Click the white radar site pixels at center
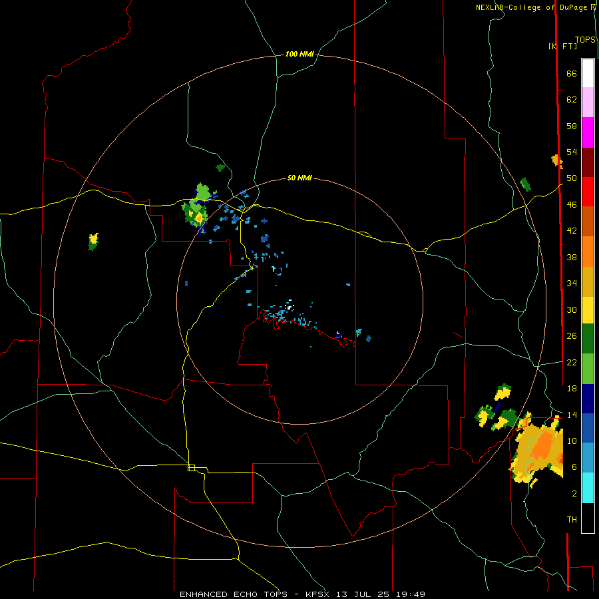Screen dimensions: 599x599 click(x=290, y=304)
